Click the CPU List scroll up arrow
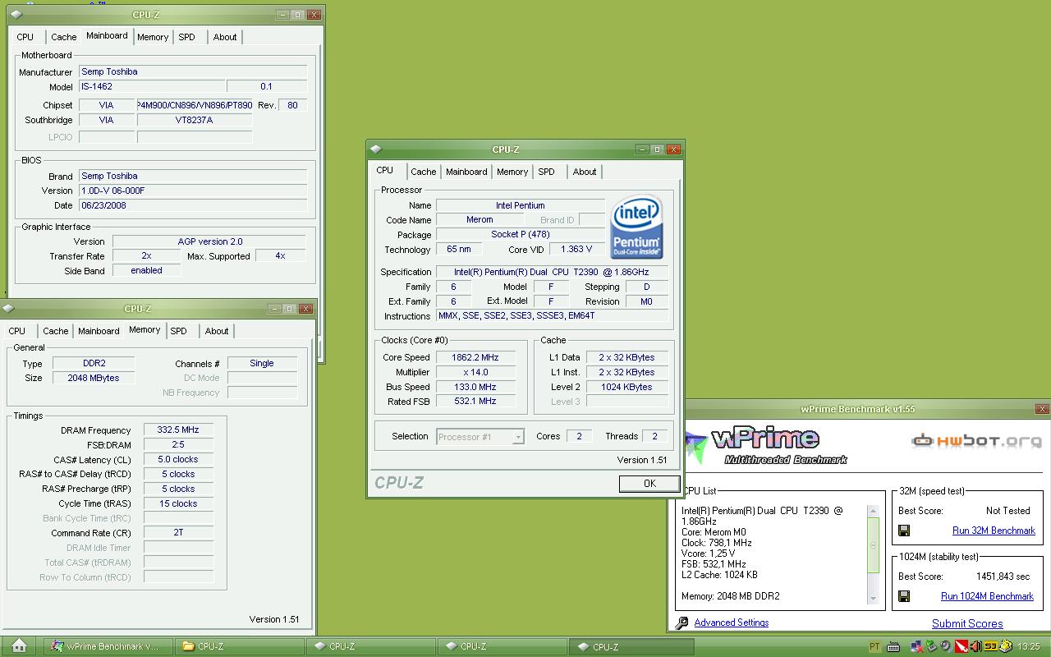 tap(874, 511)
